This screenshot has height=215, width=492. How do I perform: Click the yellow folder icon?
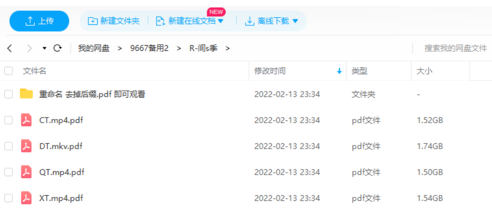(26, 94)
